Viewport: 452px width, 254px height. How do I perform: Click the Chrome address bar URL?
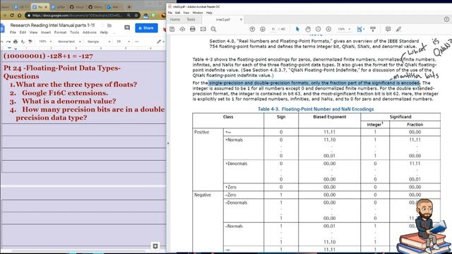pyautogui.click(x=77, y=16)
